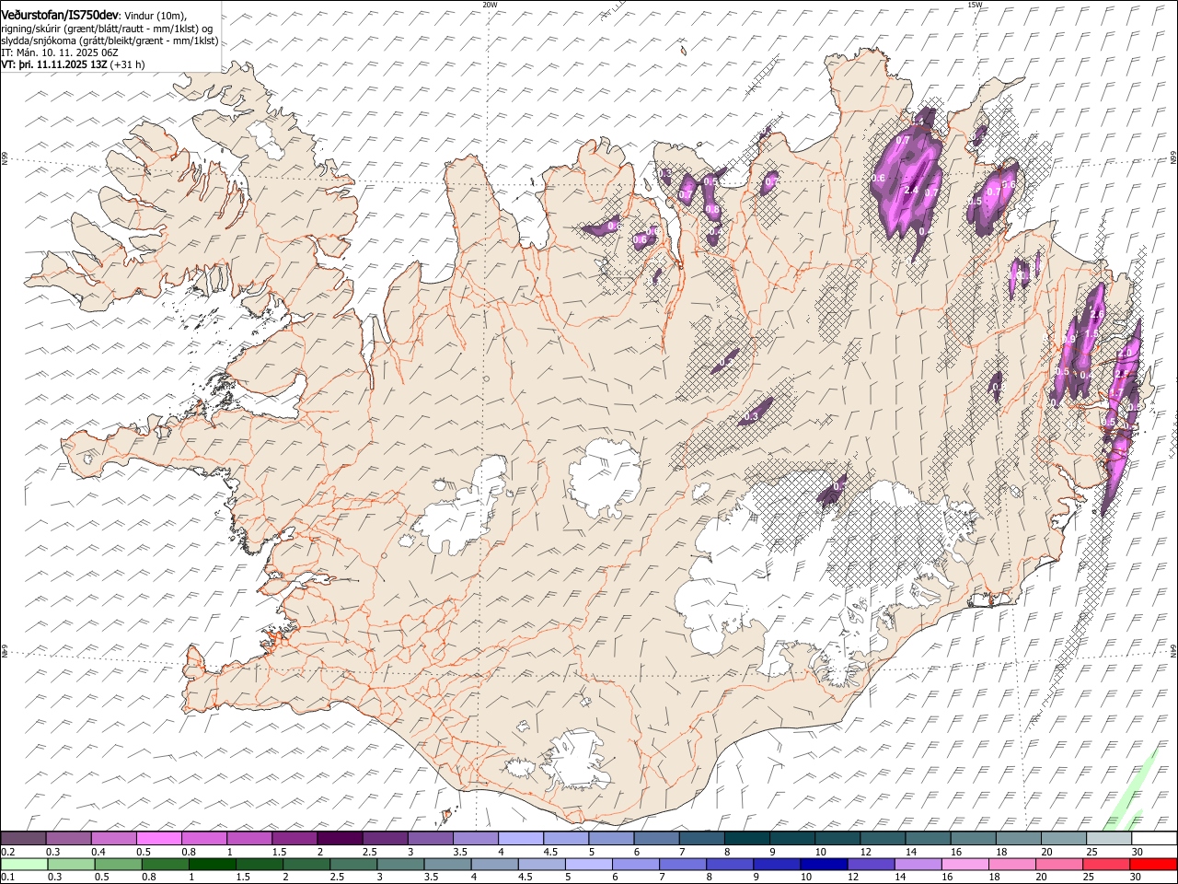Click the 20W longitude label

pos(490,5)
